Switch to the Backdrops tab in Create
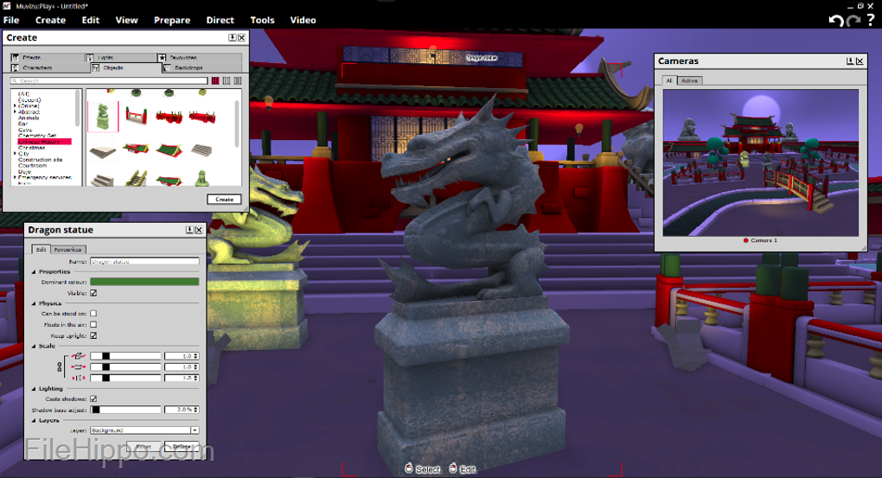 [202, 67]
